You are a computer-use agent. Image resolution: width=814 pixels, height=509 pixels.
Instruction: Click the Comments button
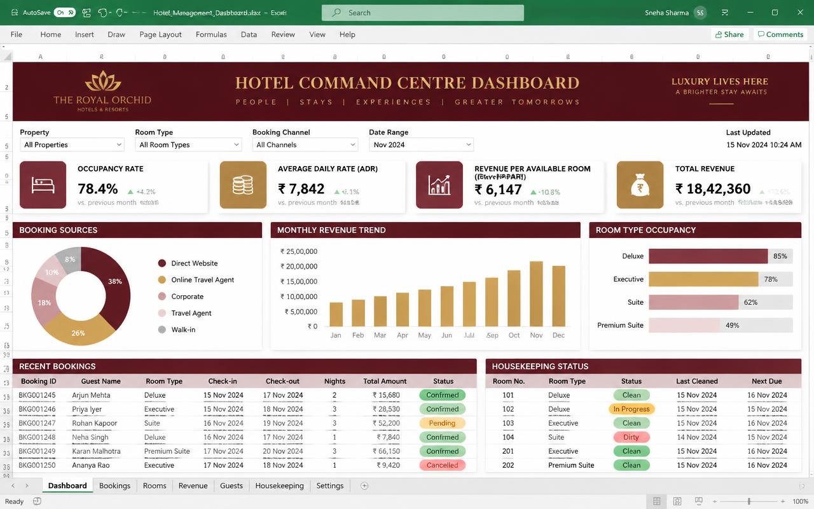point(780,34)
